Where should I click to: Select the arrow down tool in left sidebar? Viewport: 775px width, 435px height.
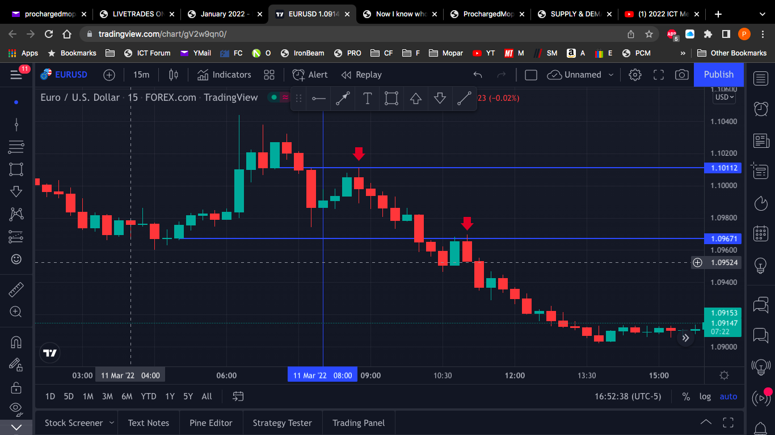(16, 191)
